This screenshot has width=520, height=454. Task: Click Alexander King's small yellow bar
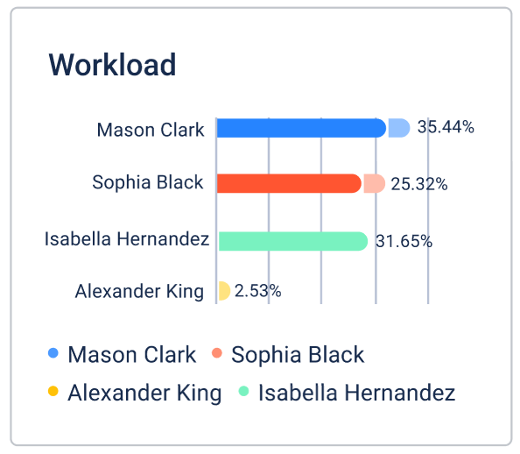224,291
